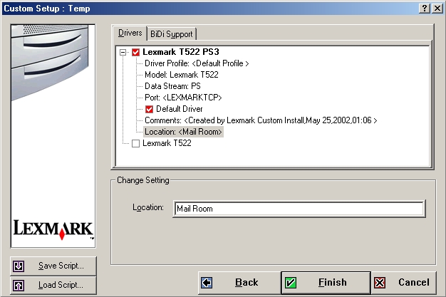
Task: Select the Comments line in the tree
Action: tap(260, 120)
